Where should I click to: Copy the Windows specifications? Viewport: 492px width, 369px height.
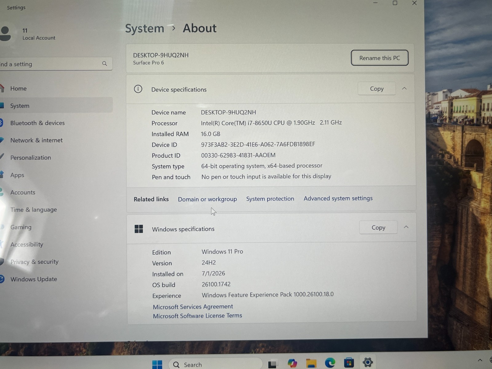(378, 228)
